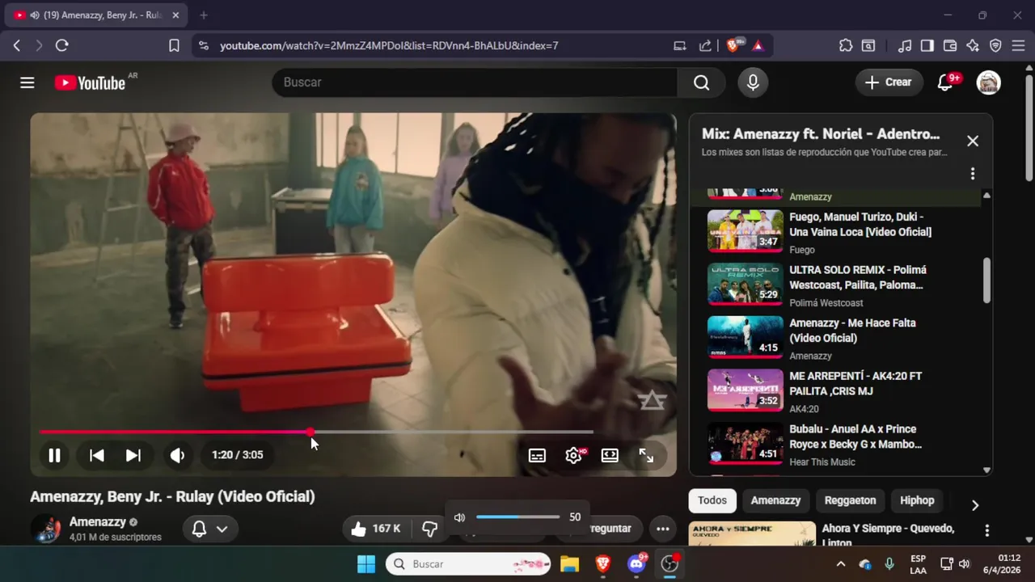Viewport: 1035px width, 582px height.
Task: Open site info icon in address bar
Action: [x=204, y=46]
